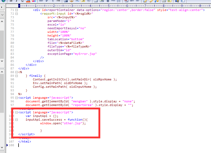Collapse JSP scriptlet fold at line 88
The image size is (211, 153).
point(16,72)
